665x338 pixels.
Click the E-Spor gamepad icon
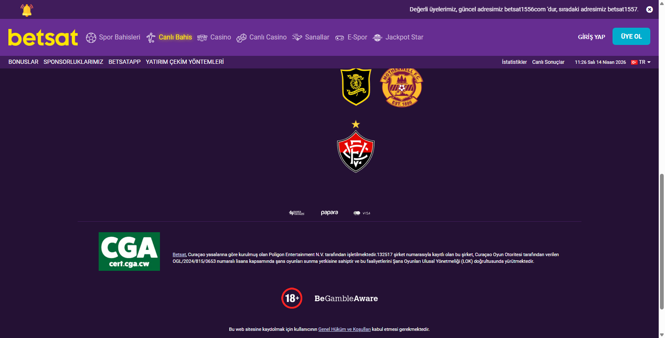pyautogui.click(x=340, y=38)
